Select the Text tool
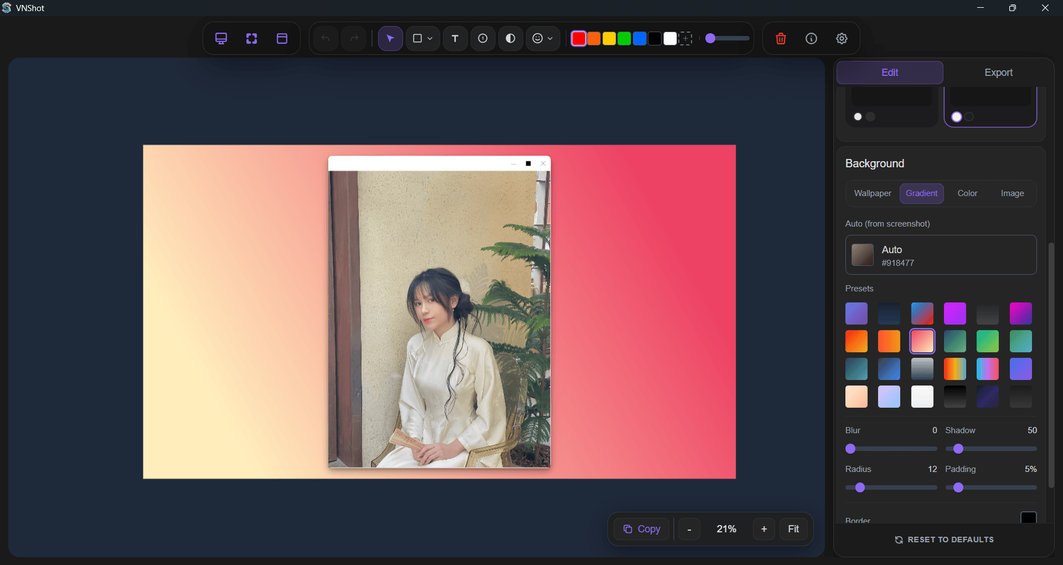Image resolution: width=1063 pixels, height=565 pixels. pyautogui.click(x=455, y=38)
